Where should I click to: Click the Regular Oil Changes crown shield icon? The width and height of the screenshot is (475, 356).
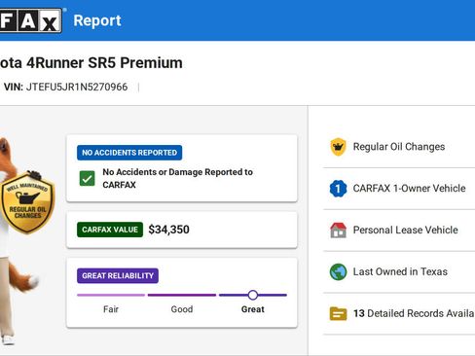(x=338, y=147)
